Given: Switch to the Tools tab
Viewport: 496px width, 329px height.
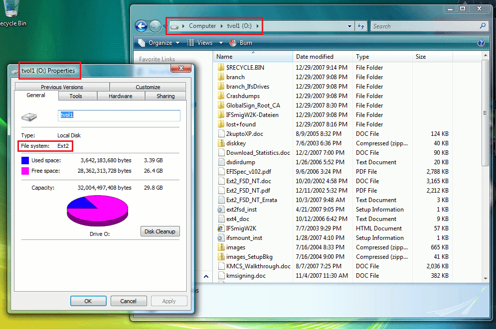Looking at the screenshot, I should pos(76,96).
